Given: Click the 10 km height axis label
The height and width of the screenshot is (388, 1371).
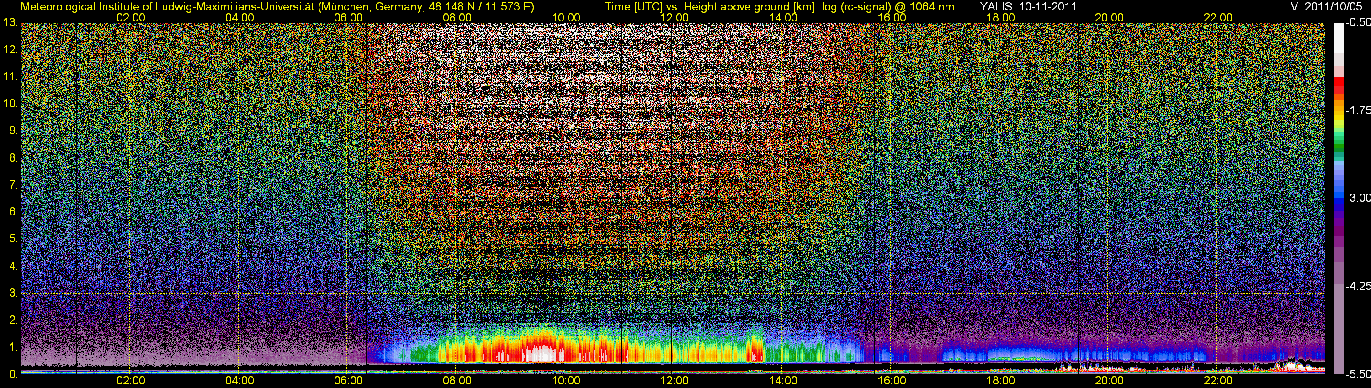Looking at the screenshot, I should click(10, 104).
